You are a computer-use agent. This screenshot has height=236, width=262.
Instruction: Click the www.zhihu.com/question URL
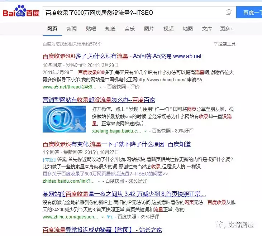click(70, 217)
